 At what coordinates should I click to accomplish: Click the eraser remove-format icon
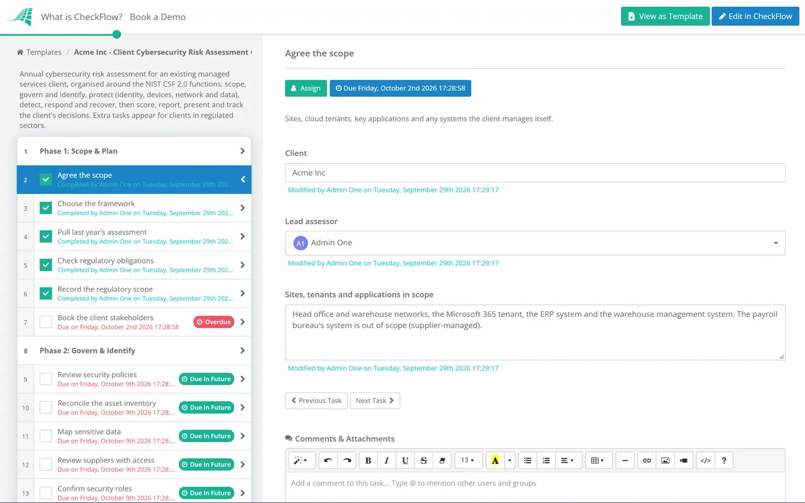coord(442,460)
